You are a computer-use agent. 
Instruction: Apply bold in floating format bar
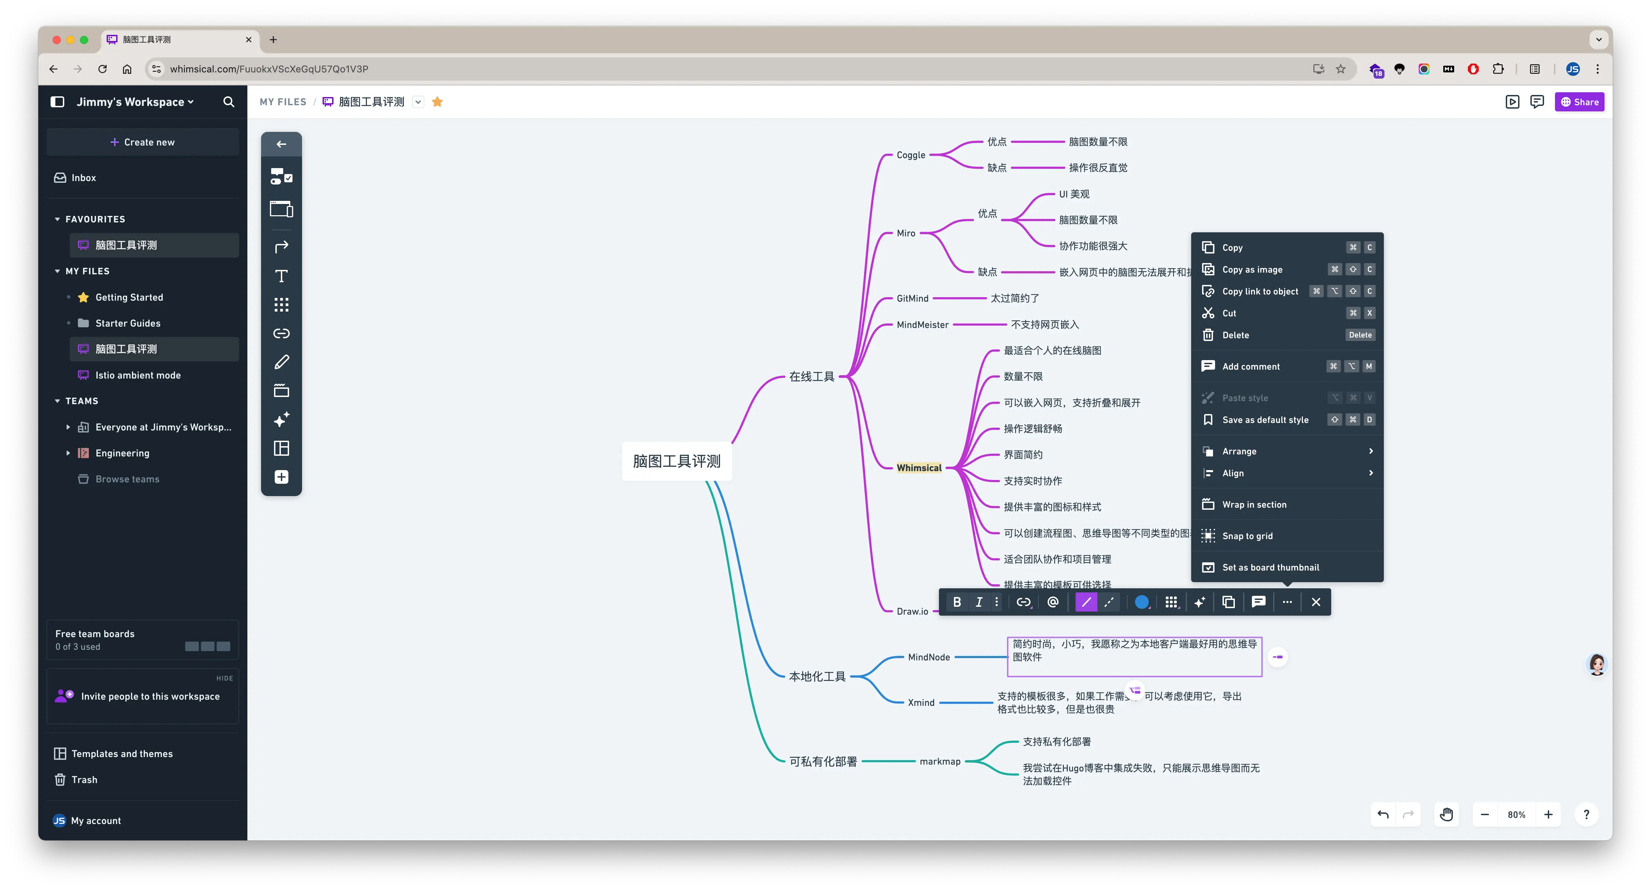957,602
